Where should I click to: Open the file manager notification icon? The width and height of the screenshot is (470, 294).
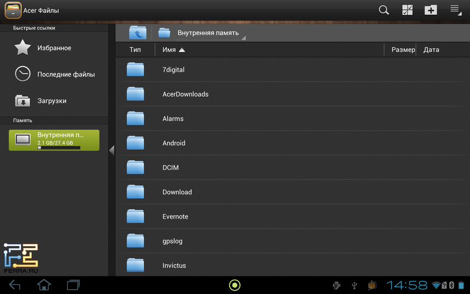[x=372, y=285]
